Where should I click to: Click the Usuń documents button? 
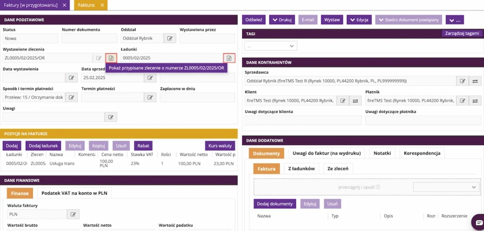tap(332, 204)
